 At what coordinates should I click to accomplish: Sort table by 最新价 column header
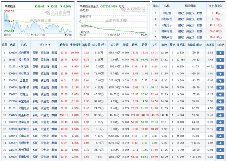coord(64,45)
